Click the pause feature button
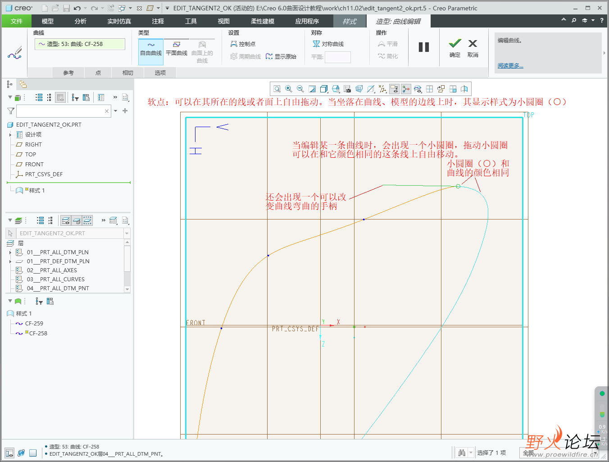 click(424, 47)
